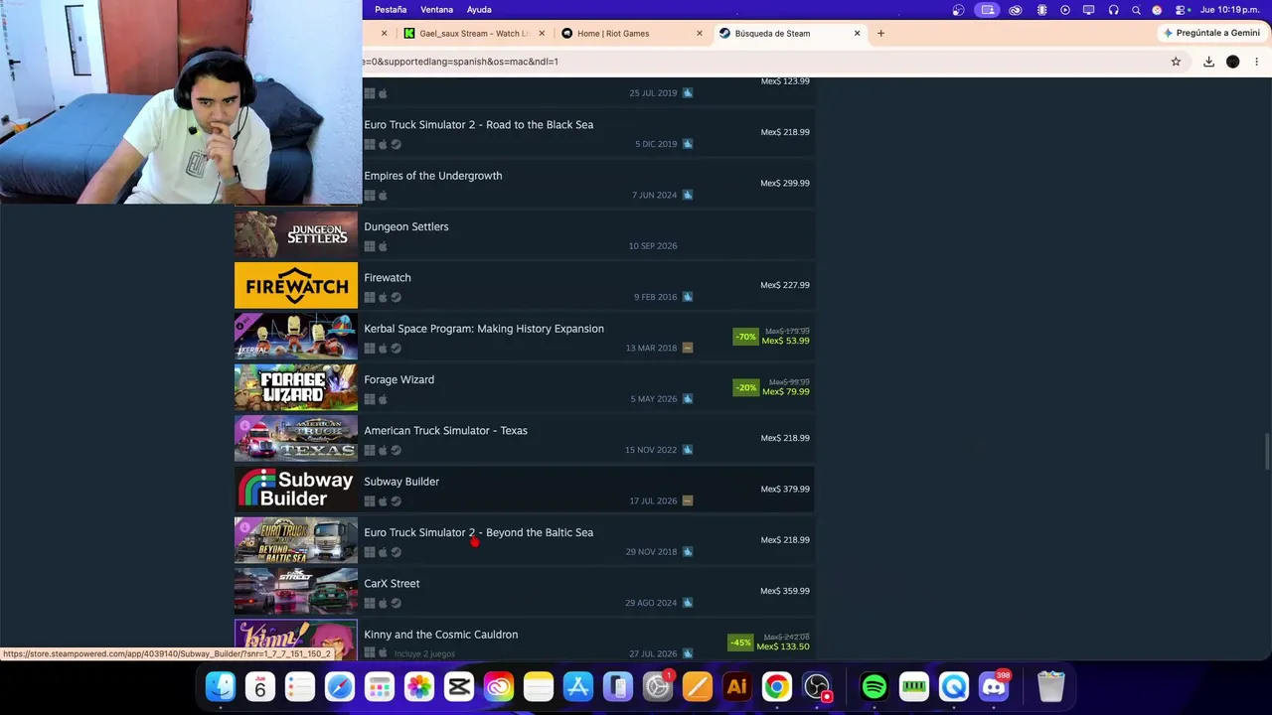Viewport: 1272px width, 715px height.
Task: Open the Pestaña menu
Action: pyautogui.click(x=391, y=10)
